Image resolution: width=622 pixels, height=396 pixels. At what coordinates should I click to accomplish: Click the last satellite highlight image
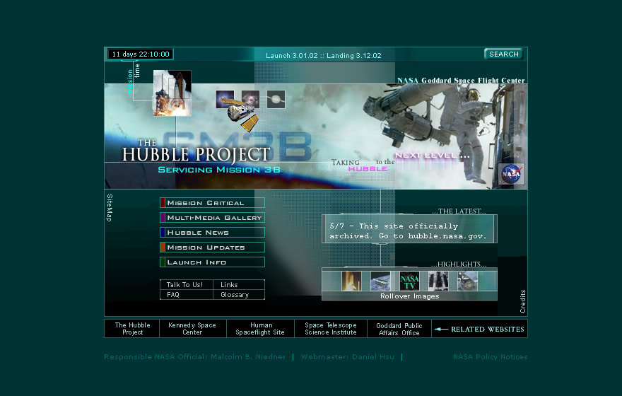[467, 281]
